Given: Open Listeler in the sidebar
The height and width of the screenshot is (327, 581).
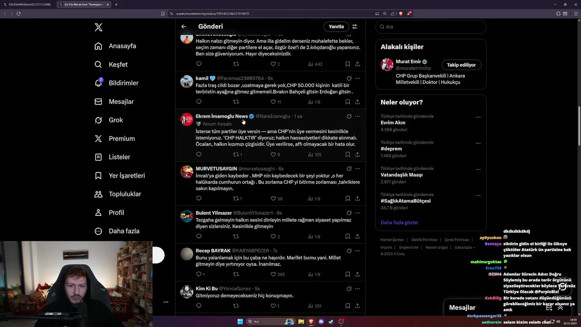Looking at the screenshot, I should (x=112, y=157).
